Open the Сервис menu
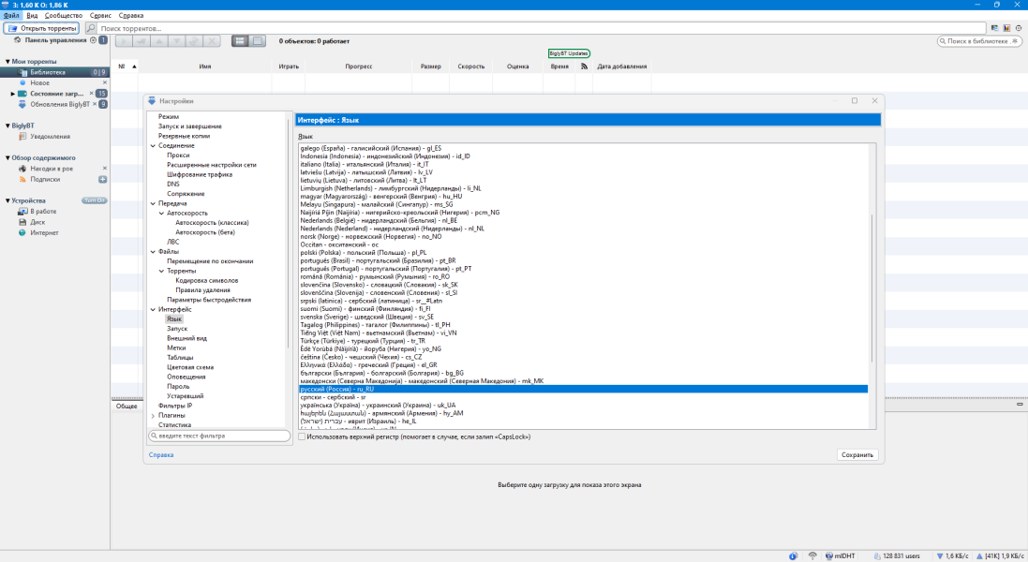The image size is (1028, 562). (102, 16)
